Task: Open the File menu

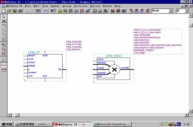Action: coord(28,6)
